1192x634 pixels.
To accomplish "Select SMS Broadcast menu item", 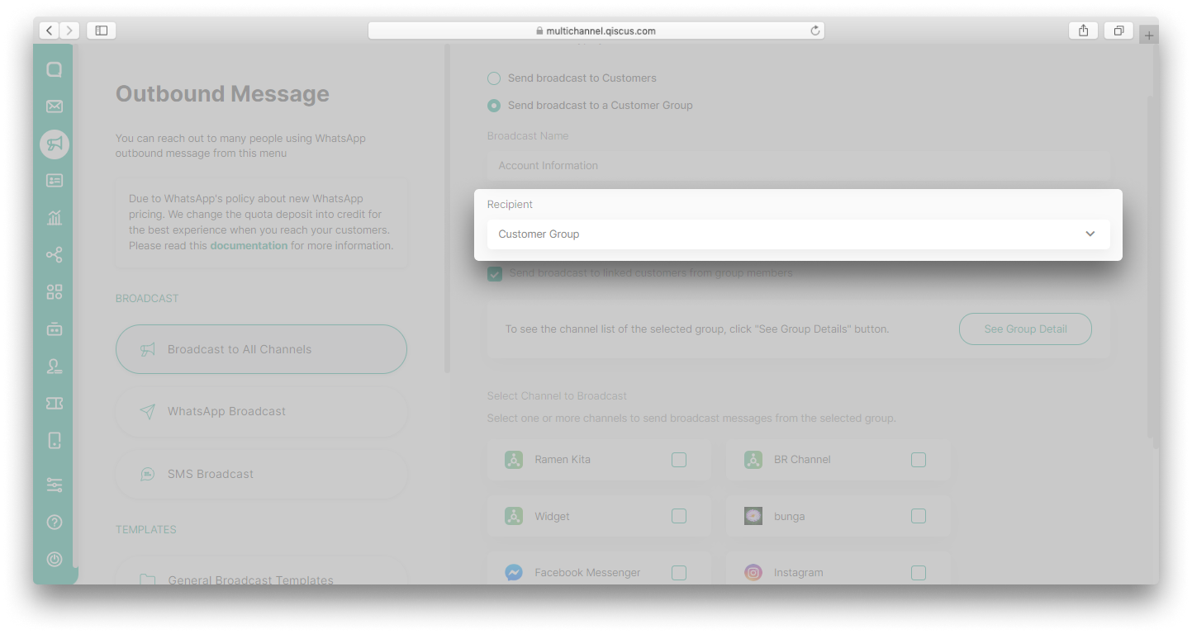I will point(261,474).
